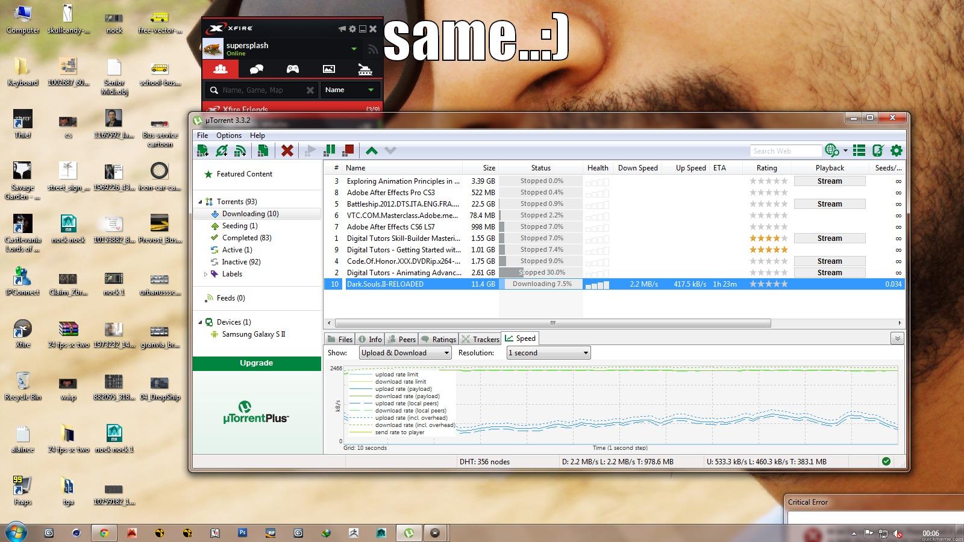Viewport: 964px width, 542px height.
Task: Click Adobe After Effects Pro CS3 rating stars
Action: click(x=768, y=192)
